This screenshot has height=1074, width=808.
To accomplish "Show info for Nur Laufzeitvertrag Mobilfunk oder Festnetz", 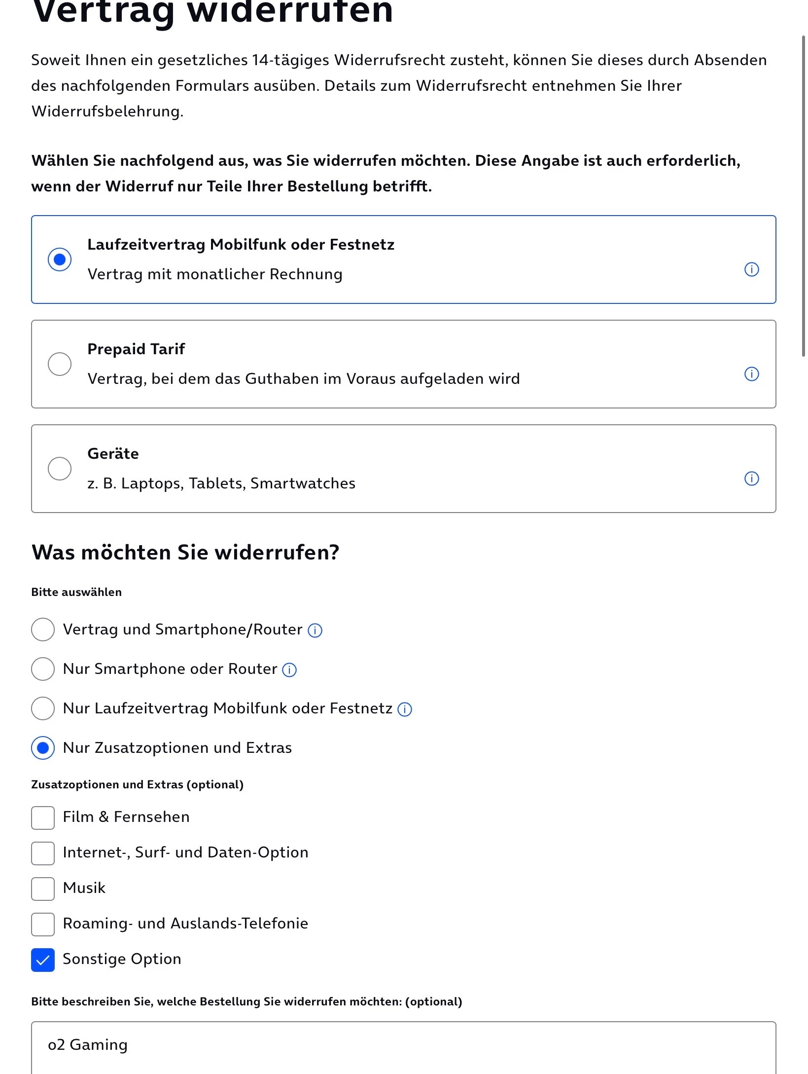I will click(x=405, y=709).
